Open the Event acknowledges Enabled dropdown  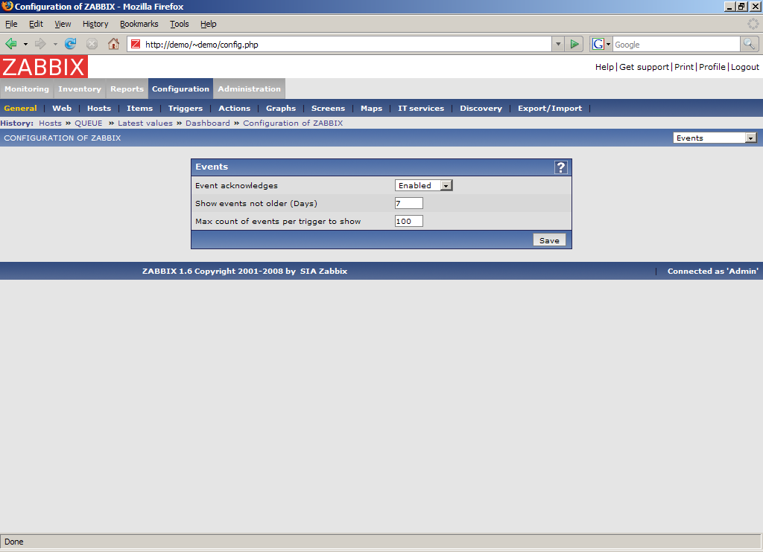pos(423,185)
